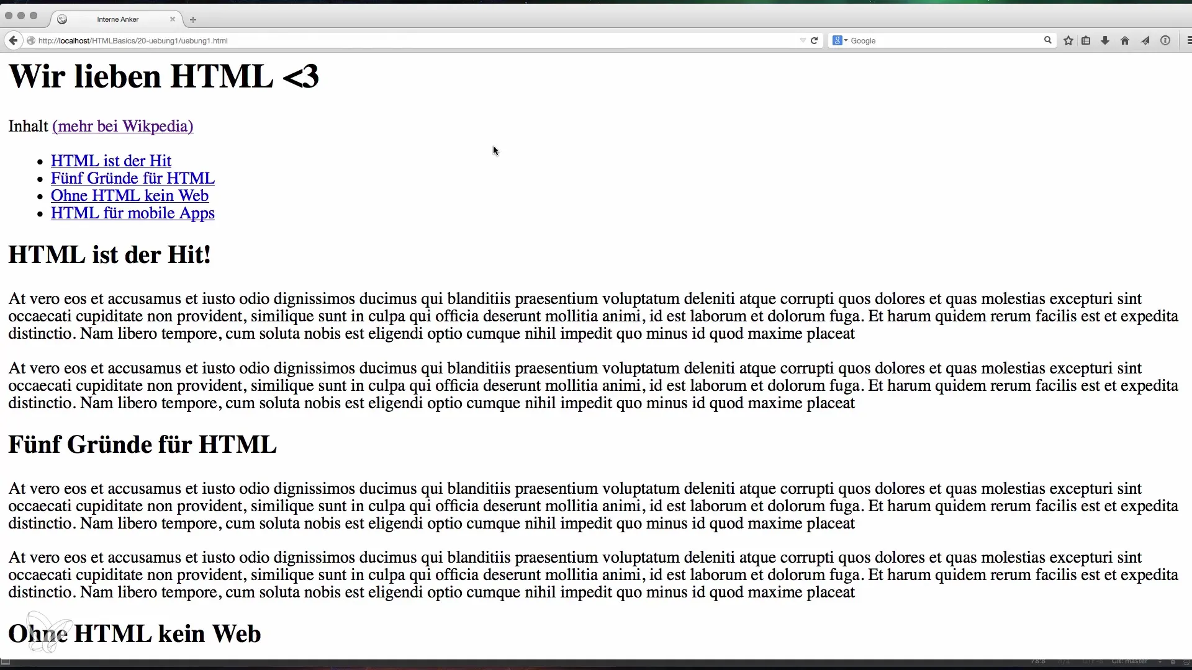The width and height of the screenshot is (1192, 670).
Task: Click the magnifier search icon
Action: pos(1047,40)
